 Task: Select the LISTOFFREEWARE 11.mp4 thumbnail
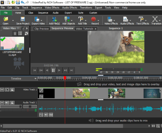12,43
